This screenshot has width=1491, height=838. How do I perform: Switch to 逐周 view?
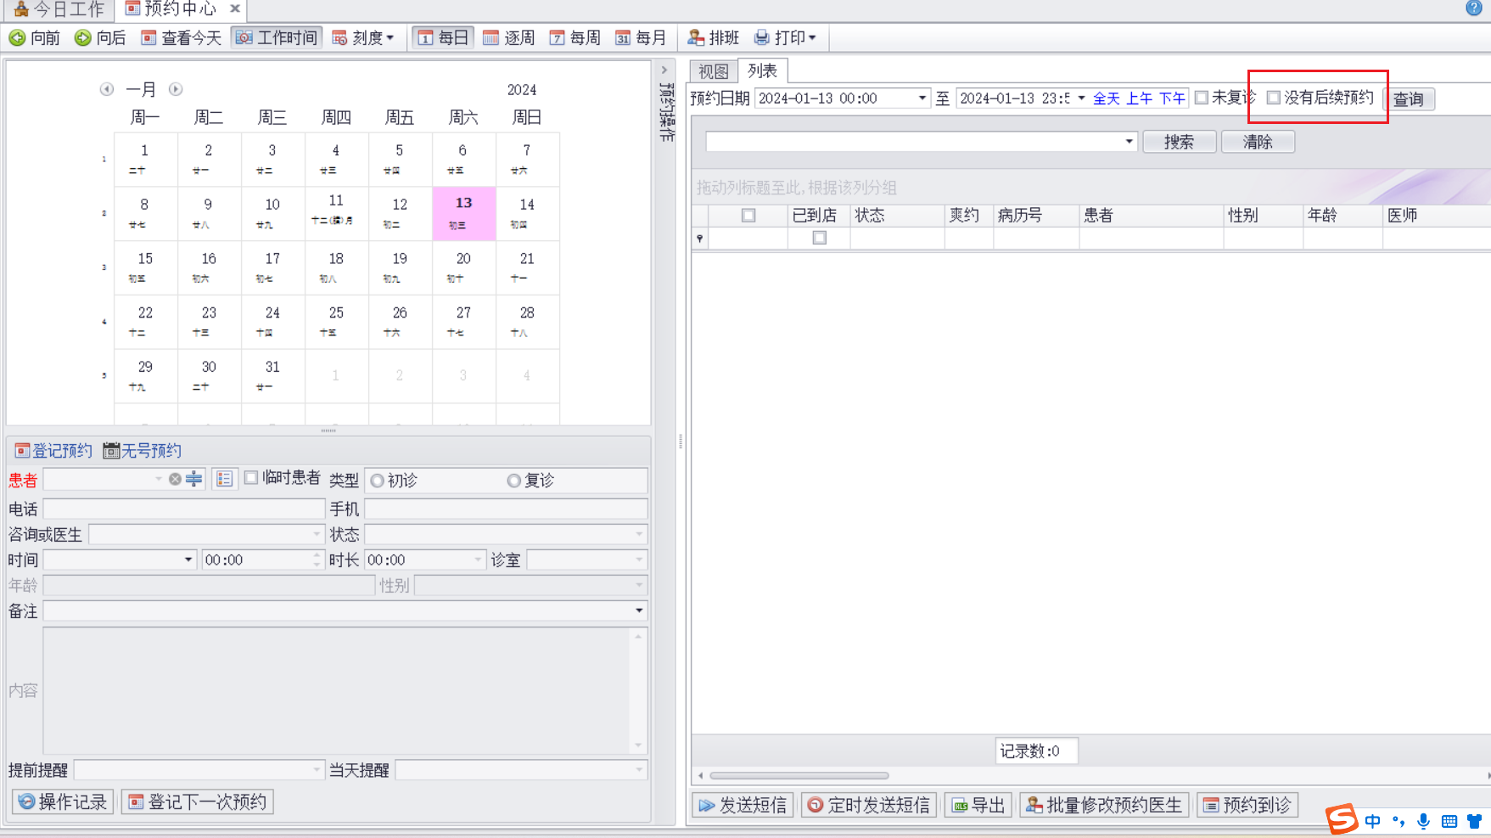tap(508, 38)
